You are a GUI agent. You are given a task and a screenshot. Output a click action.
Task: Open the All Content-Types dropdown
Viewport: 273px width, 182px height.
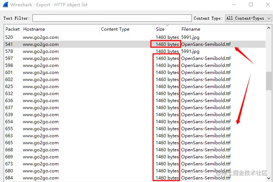pyautogui.click(x=248, y=18)
